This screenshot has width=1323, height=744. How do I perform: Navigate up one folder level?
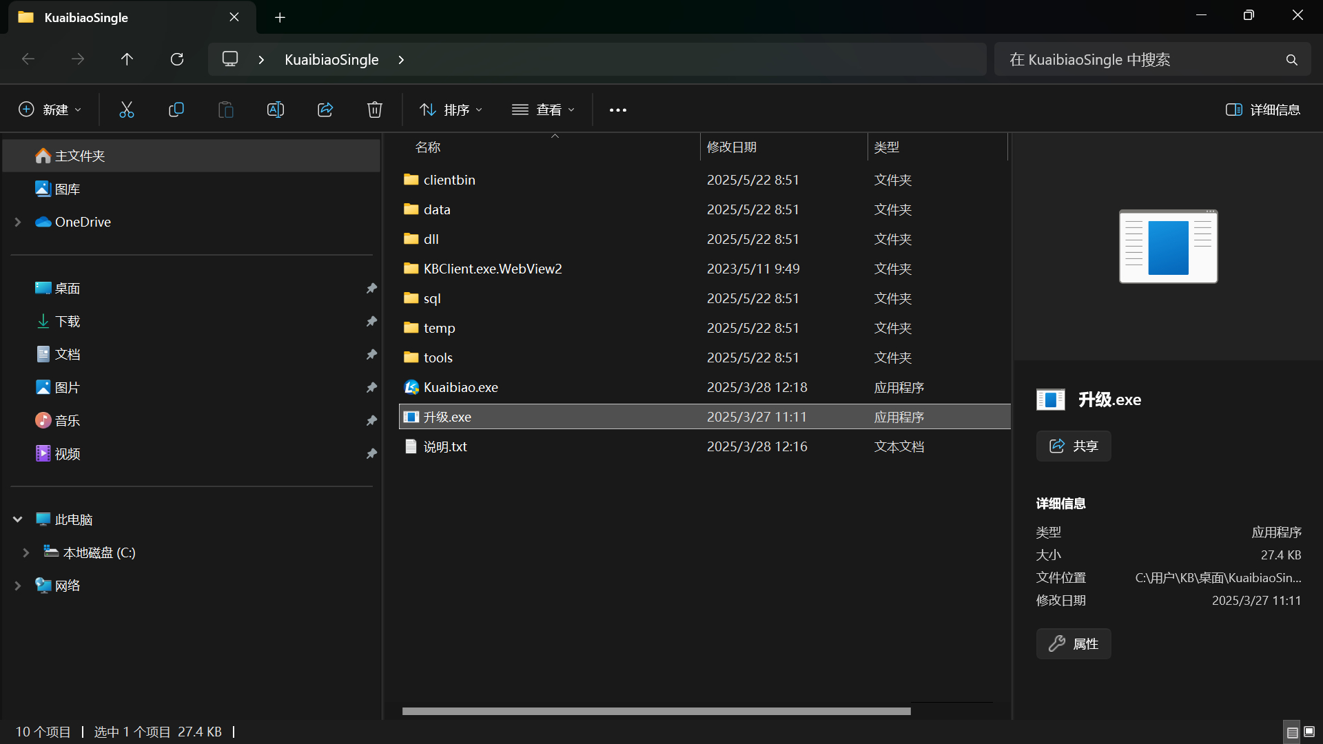127,59
